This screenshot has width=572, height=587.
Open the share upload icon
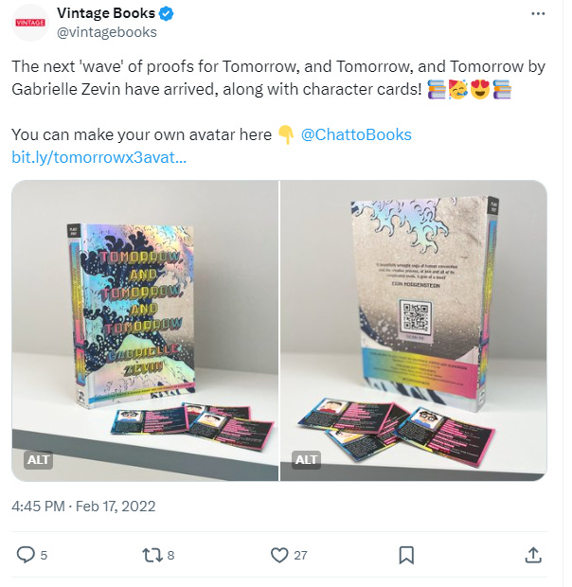[x=533, y=555]
